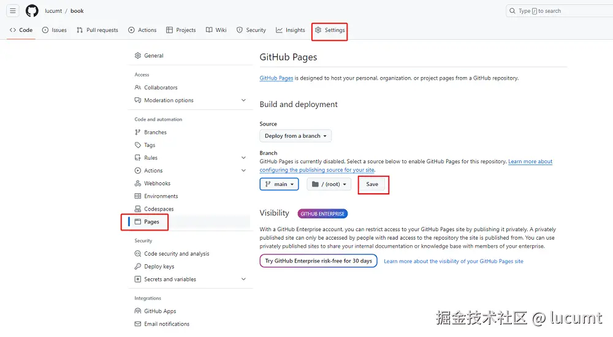Click the Webhooks icon

[137, 183]
